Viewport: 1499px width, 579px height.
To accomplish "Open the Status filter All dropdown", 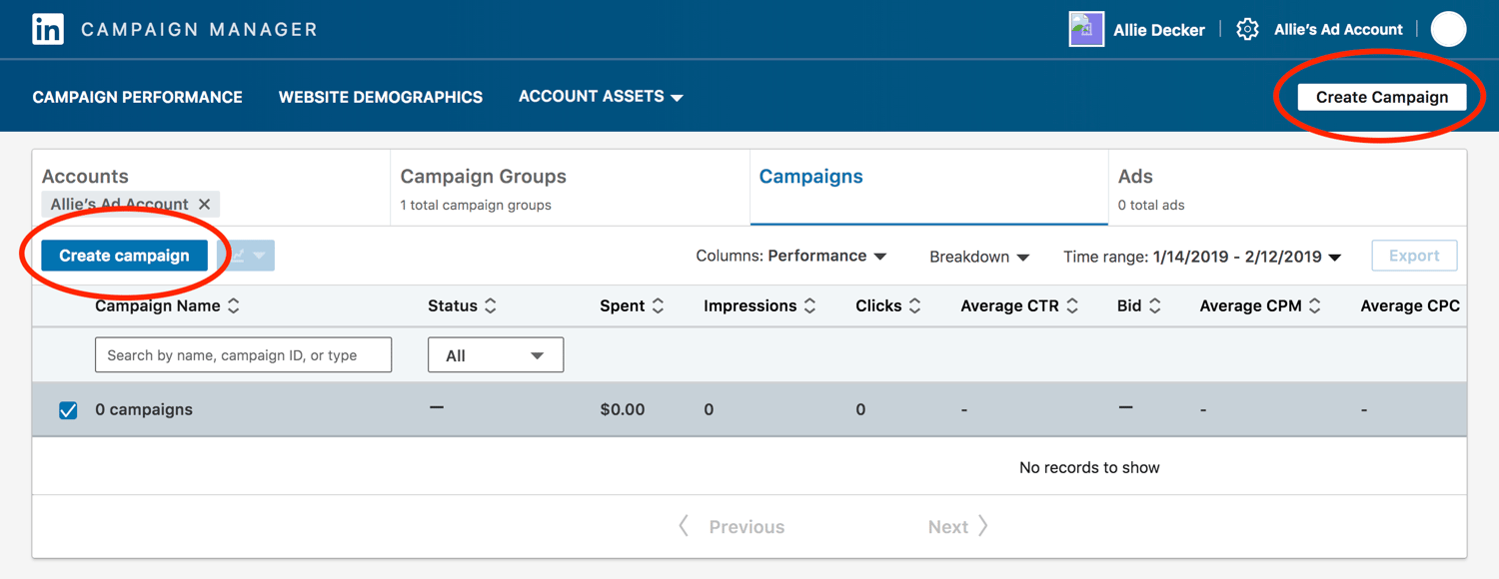I will point(496,355).
